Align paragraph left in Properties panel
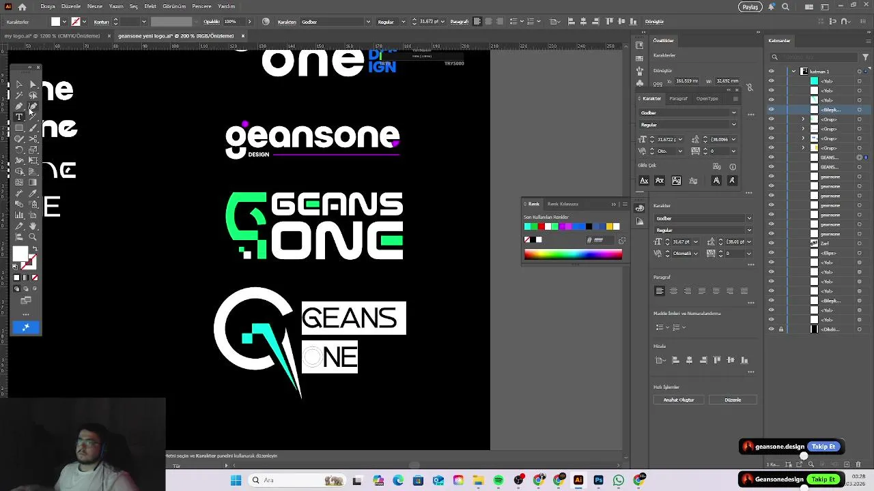874x491 pixels. point(660,291)
